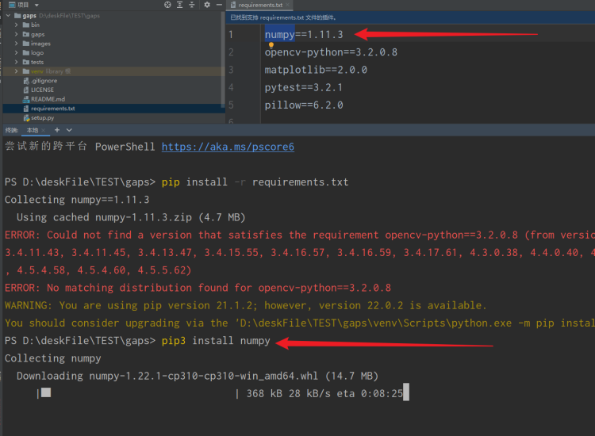Click the yellow lightbulb quick-fix icon
The height and width of the screenshot is (436, 595).
click(x=271, y=44)
